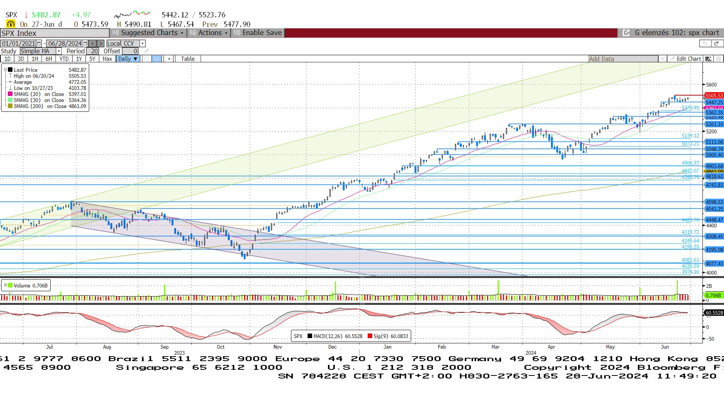Collapse the Last Price legend tree
The image size is (724, 397).
coord(5,70)
